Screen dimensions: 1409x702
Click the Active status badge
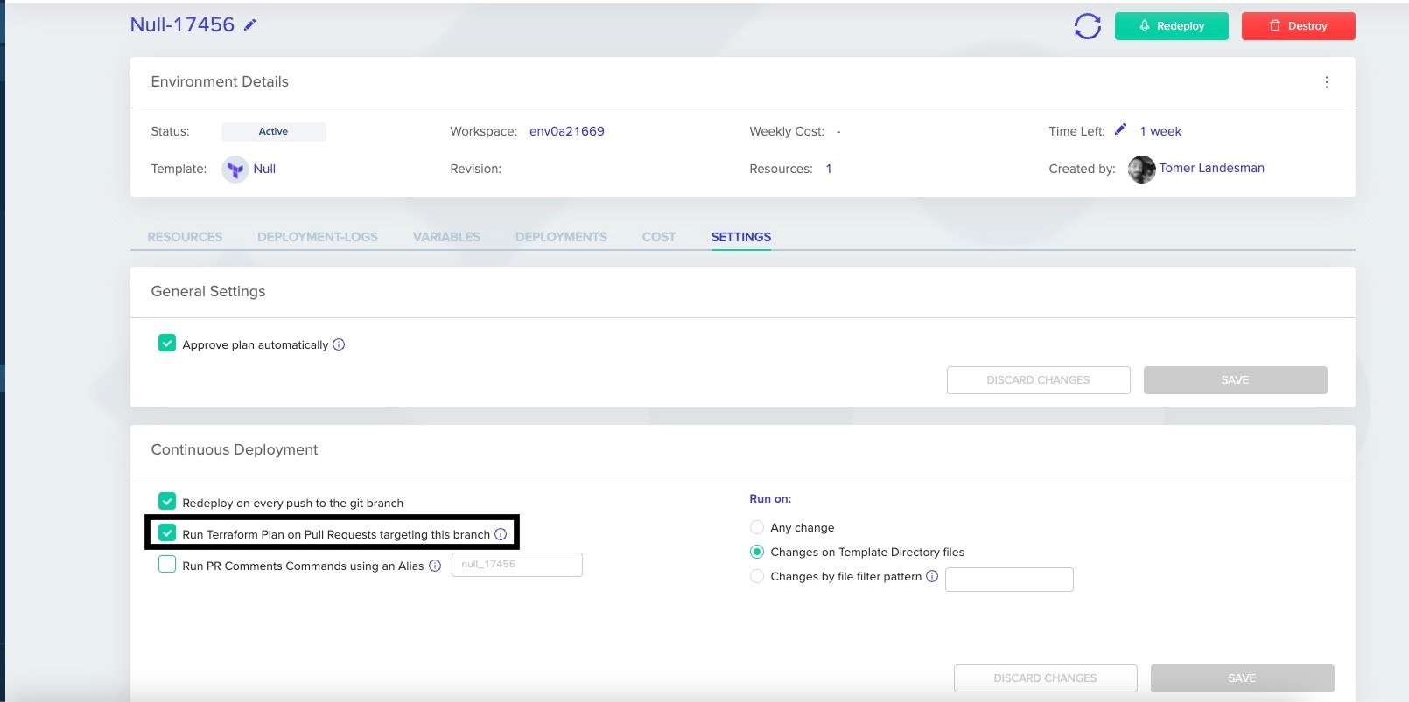[273, 131]
